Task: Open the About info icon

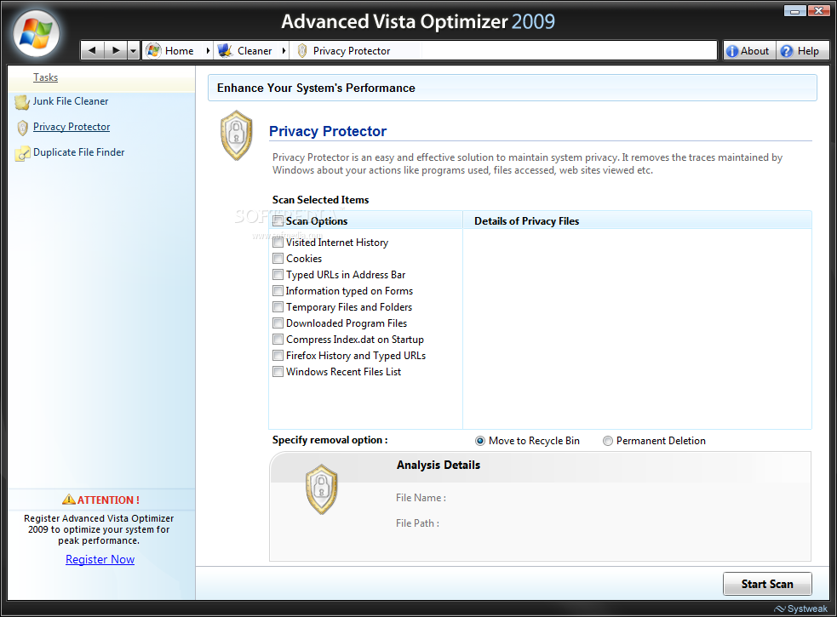Action: tap(732, 51)
